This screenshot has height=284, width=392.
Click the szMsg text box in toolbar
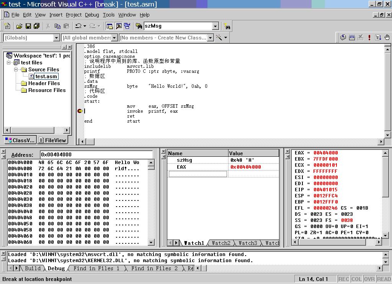tap(178, 26)
